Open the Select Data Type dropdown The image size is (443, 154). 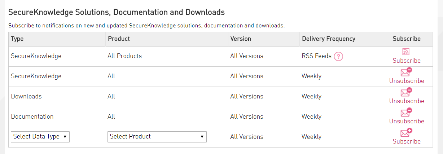40,137
